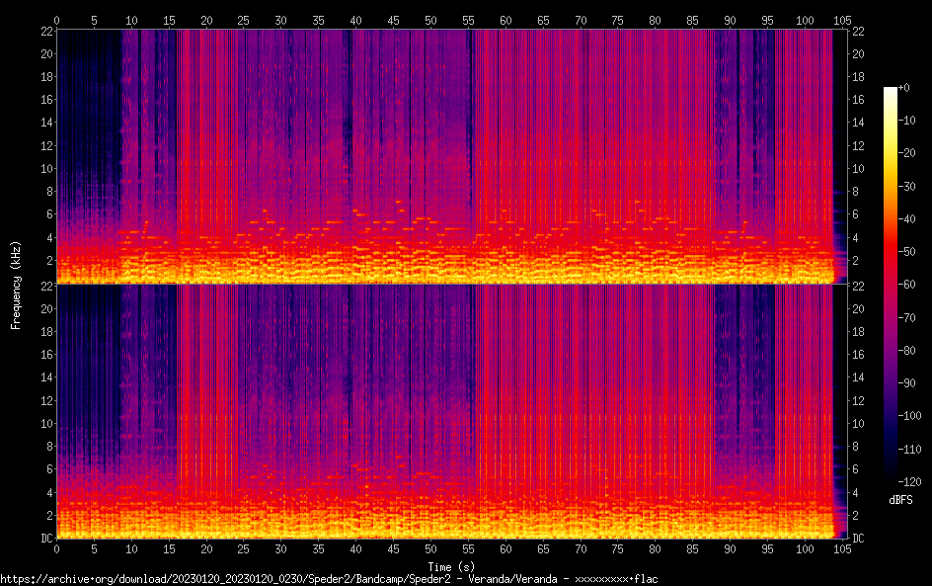The width and height of the screenshot is (932, 586).
Task: Select the 75 second mark on the bottom time axis
Action: [x=618, y=548]
